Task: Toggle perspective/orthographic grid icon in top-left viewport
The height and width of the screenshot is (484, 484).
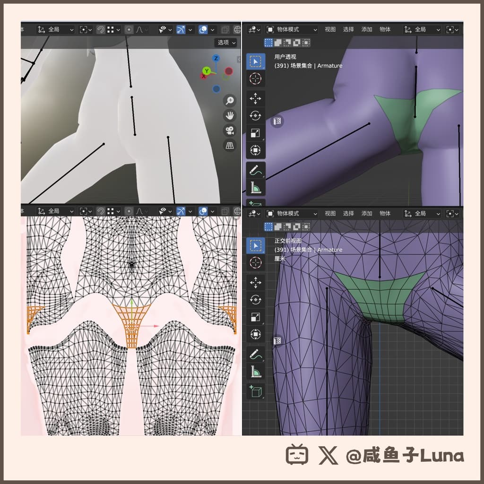Action: (x=230, y=146)
